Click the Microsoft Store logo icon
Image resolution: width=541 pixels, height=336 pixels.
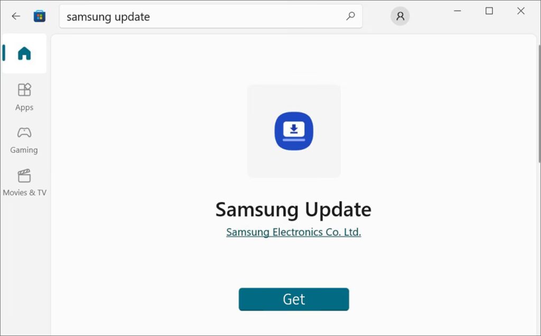pos(40,16)
